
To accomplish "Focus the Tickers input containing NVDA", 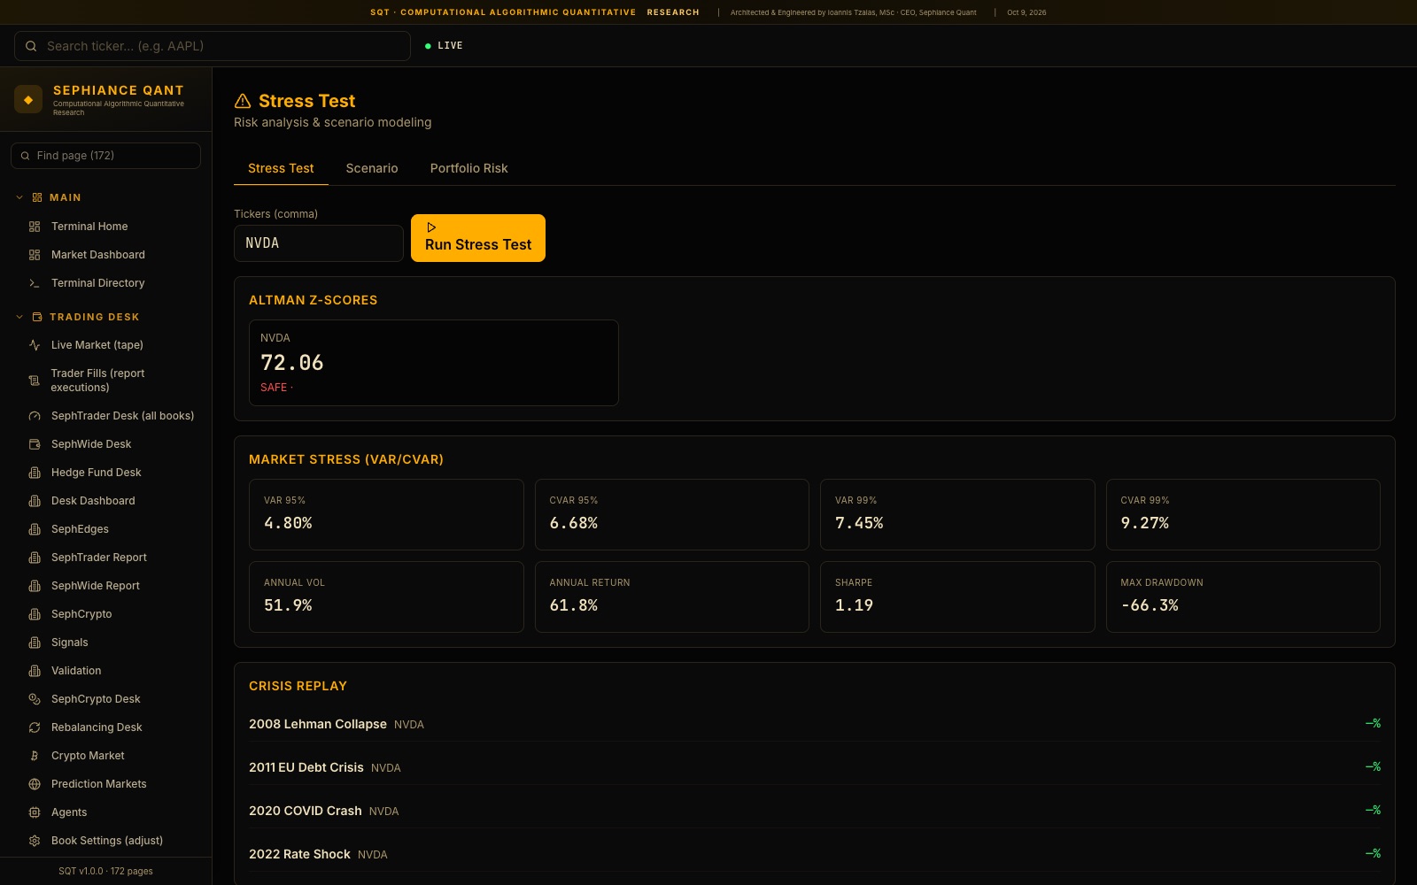I will (x=319, y=243).
